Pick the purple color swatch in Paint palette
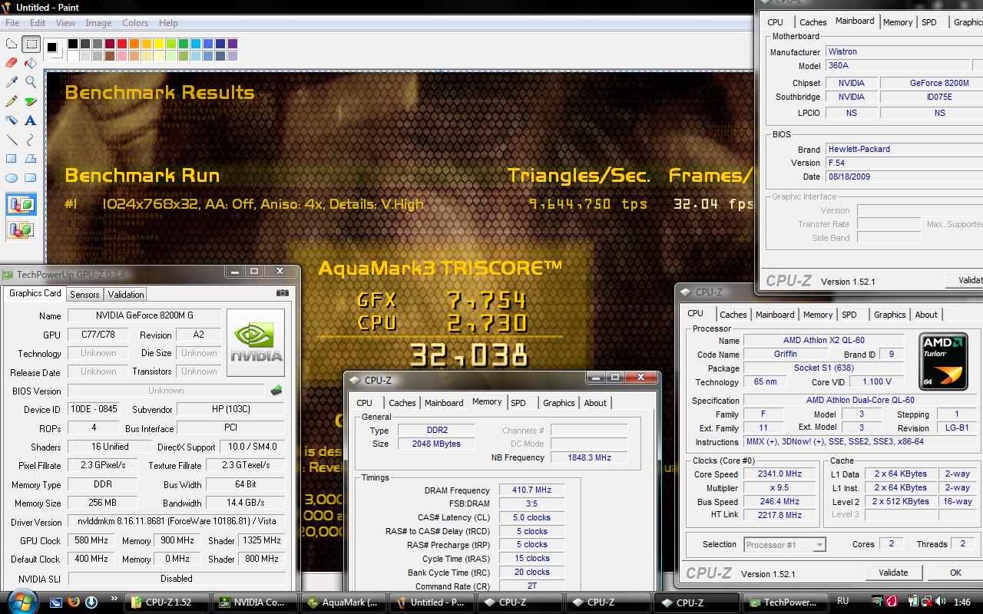The height and width of the screenshot is (614, 983). pyautogui.click(x=233, y=44)
